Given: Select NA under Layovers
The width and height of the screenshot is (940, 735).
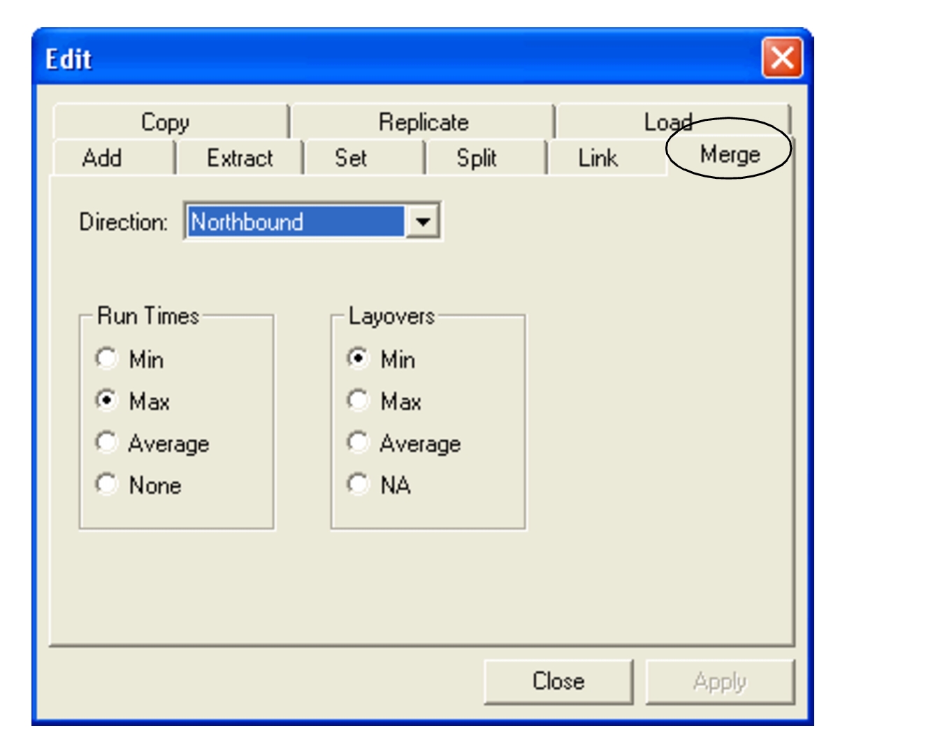Looking at the screenshot, I should 359,483.
